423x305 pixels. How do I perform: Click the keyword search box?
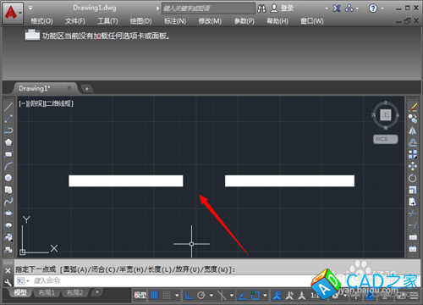point(208,8)
